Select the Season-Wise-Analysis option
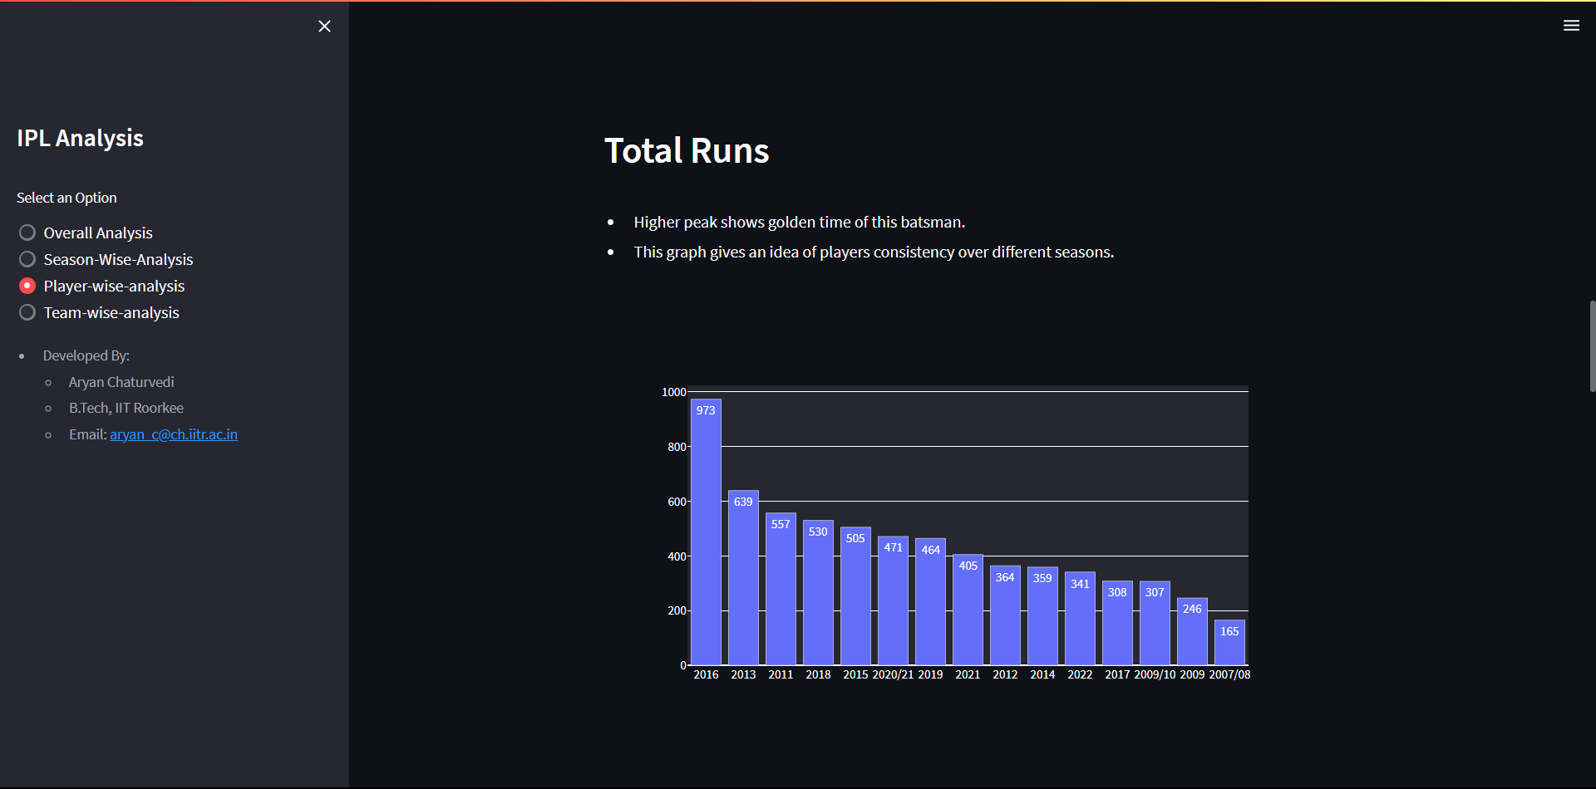This screenshot has width=1596, height=789. pos(27,258)
